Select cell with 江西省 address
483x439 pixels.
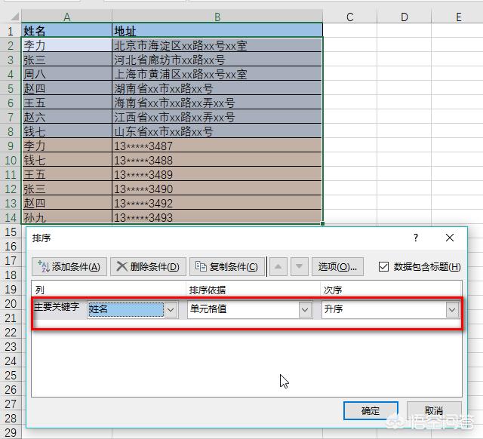pos(217,117)
